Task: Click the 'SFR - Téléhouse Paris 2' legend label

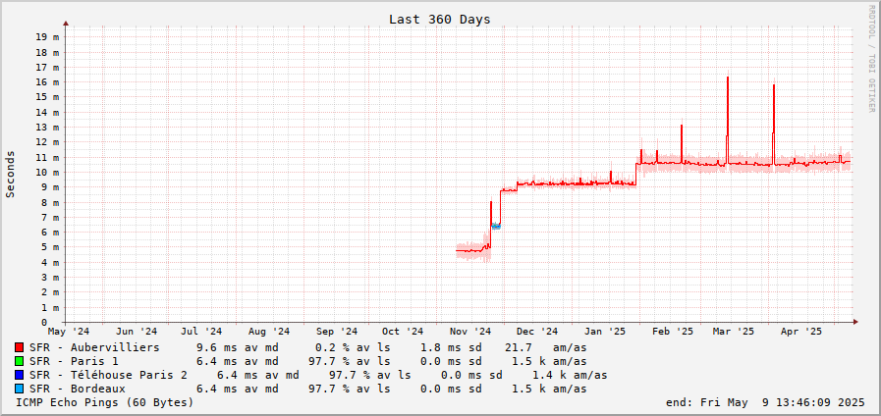Action: 108,375
